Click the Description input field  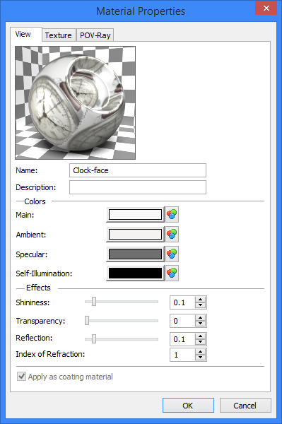click(x=138, y=187)
